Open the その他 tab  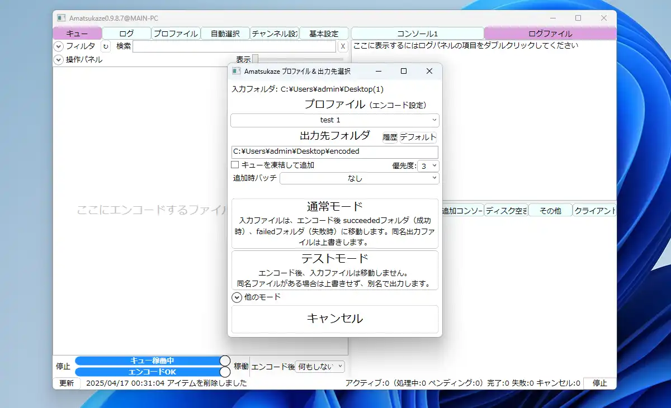click(x=550, y=211)
